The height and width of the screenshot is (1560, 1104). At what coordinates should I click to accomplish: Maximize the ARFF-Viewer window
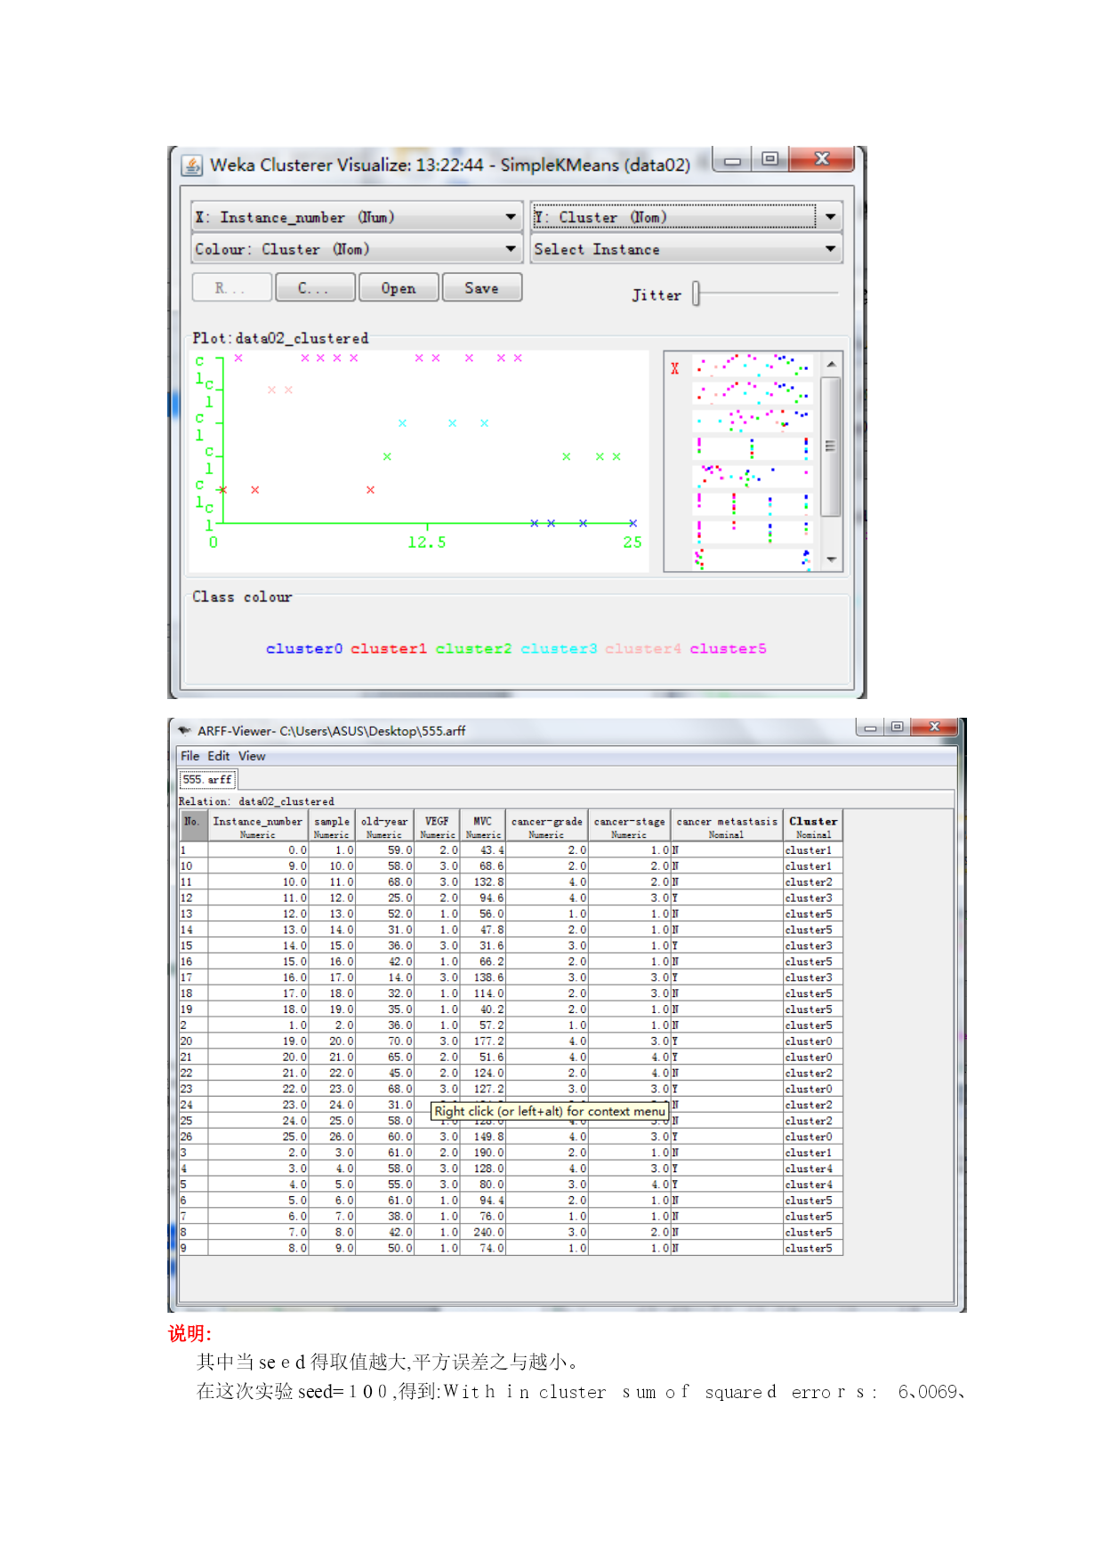click(897, 728)
